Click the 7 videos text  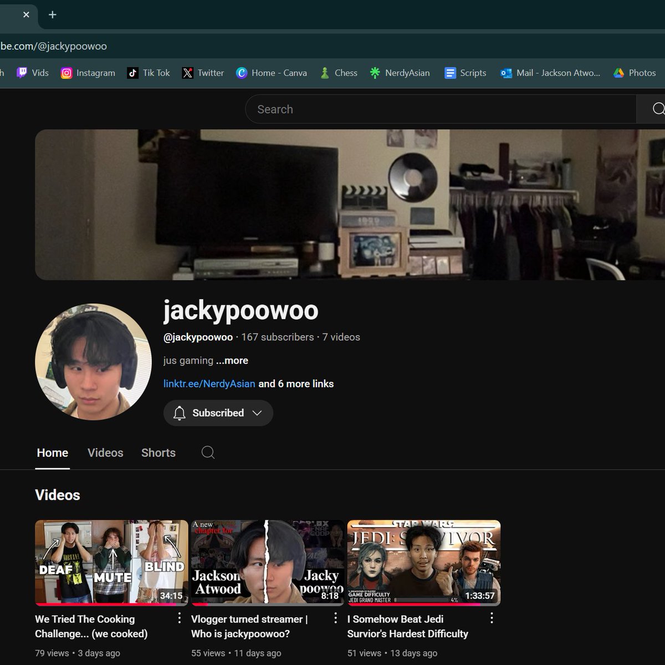[x=341, y=337]
